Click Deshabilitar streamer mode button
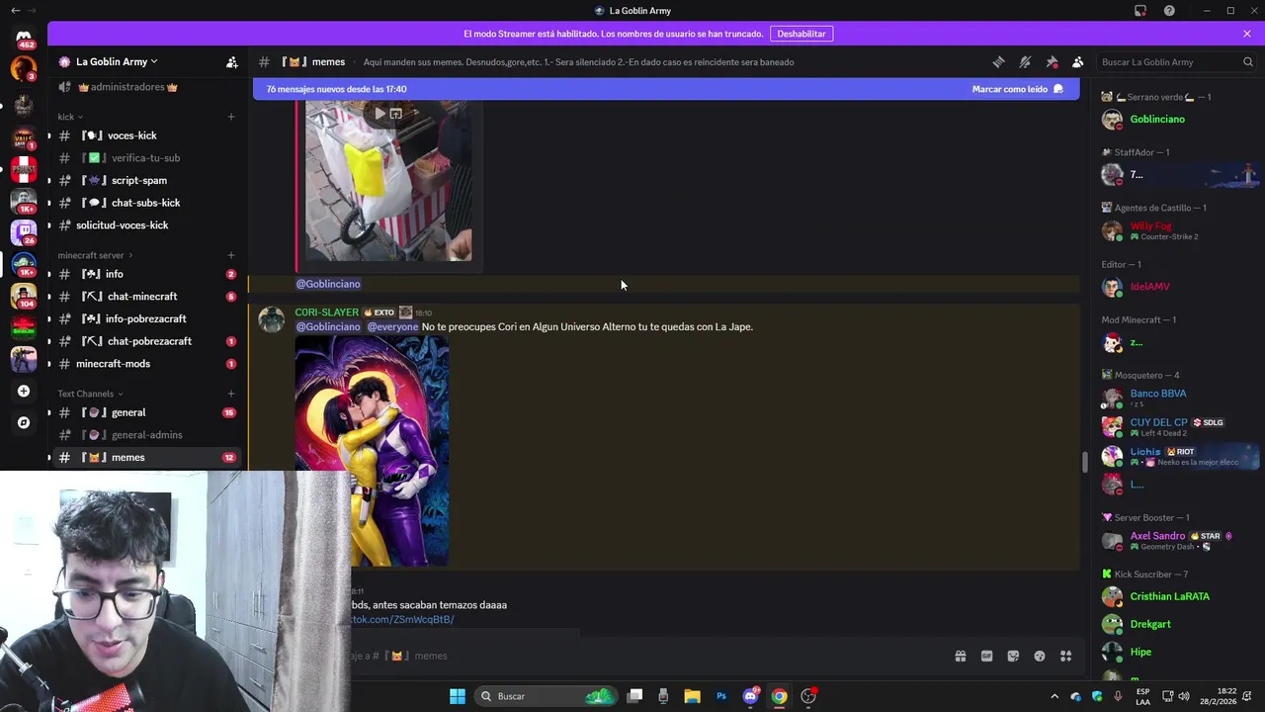 (x=801, y=34)
